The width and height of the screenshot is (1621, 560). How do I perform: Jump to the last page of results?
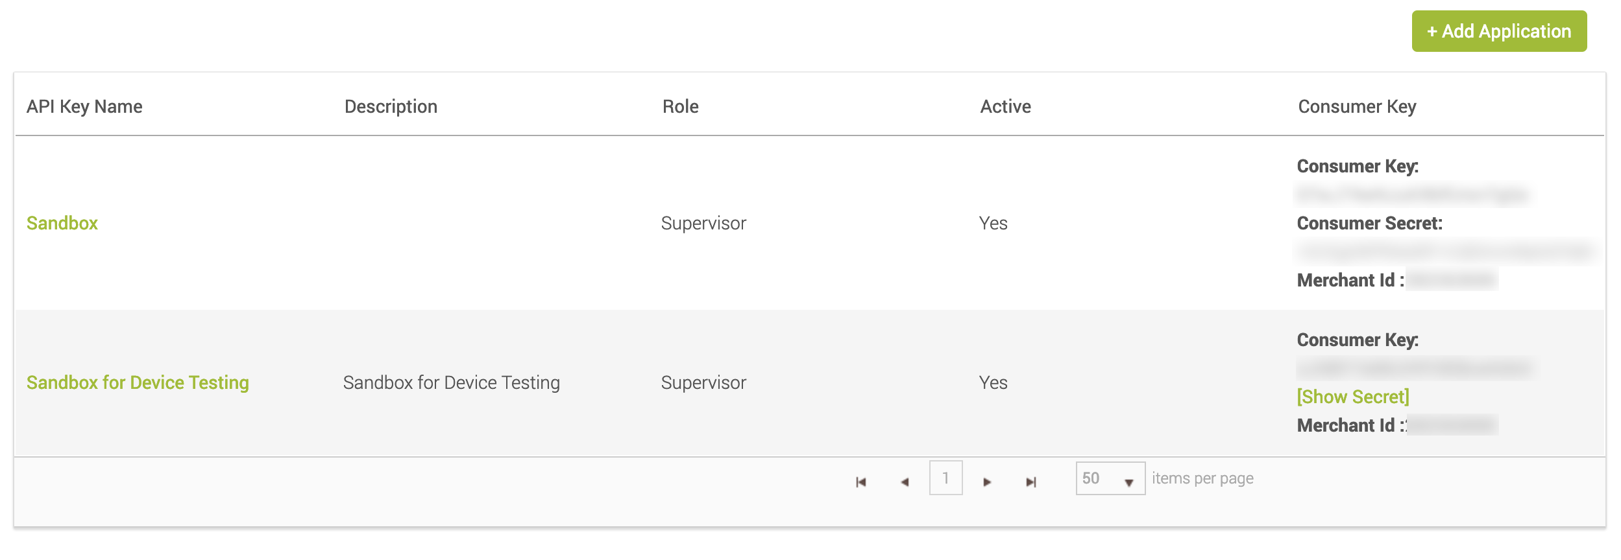1030,482
